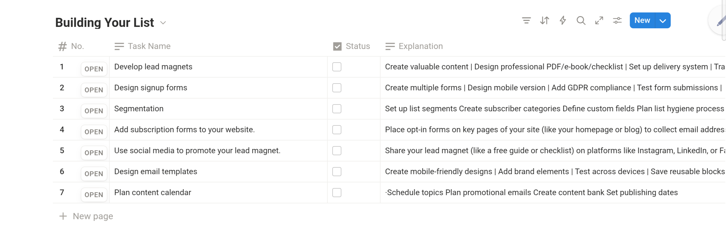Click the Status column header
The height and width of the screenshot is (245, 726).
click(357, 46)
